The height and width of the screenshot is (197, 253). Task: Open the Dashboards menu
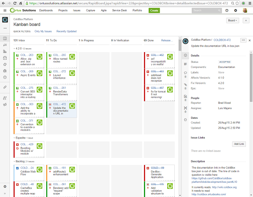point(46,11)
